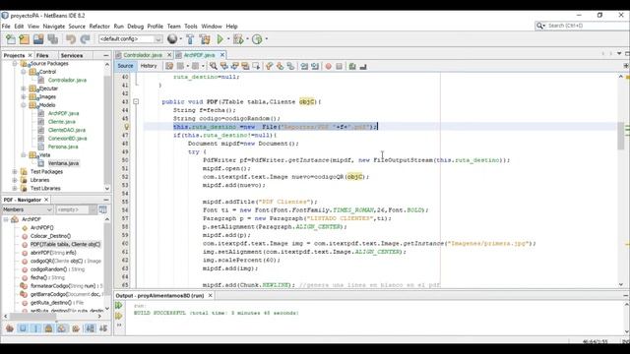Click the Stop Macro Recording icon
Image resolution: width=630 pixels, height=354 pixels.
(339, 66)
